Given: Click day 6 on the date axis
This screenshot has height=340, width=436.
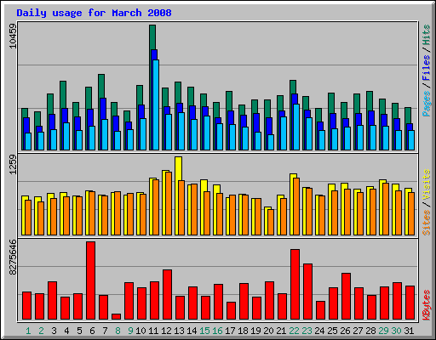Looking at the screenshot, I should pos(92,331).
